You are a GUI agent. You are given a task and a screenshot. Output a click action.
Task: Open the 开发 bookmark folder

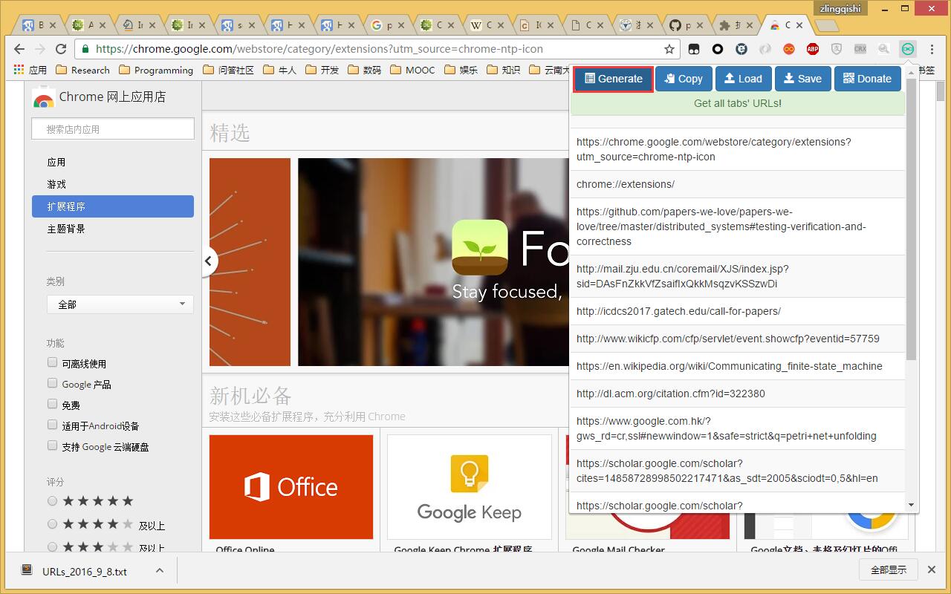point(322,70)
